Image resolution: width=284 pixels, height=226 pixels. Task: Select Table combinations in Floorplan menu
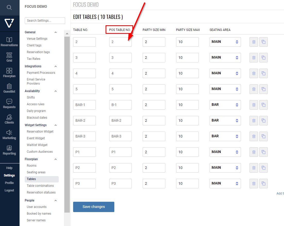(40, 186)
